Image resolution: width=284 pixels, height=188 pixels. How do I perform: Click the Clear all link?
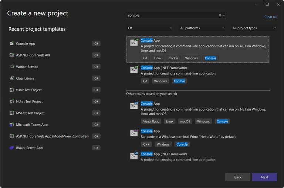(270, 17)
